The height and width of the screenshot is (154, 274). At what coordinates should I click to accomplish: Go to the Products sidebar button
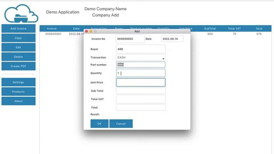(18, 92)
